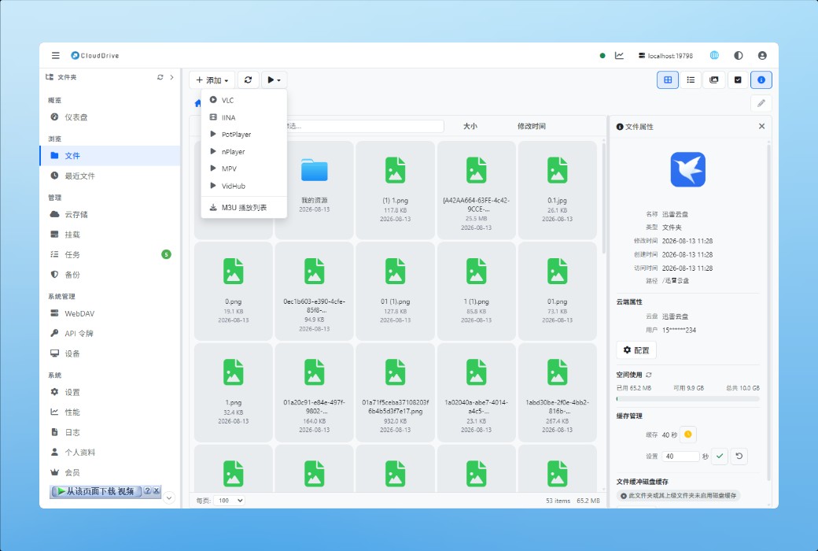Click the space usage progress bar

click(687, 398)
